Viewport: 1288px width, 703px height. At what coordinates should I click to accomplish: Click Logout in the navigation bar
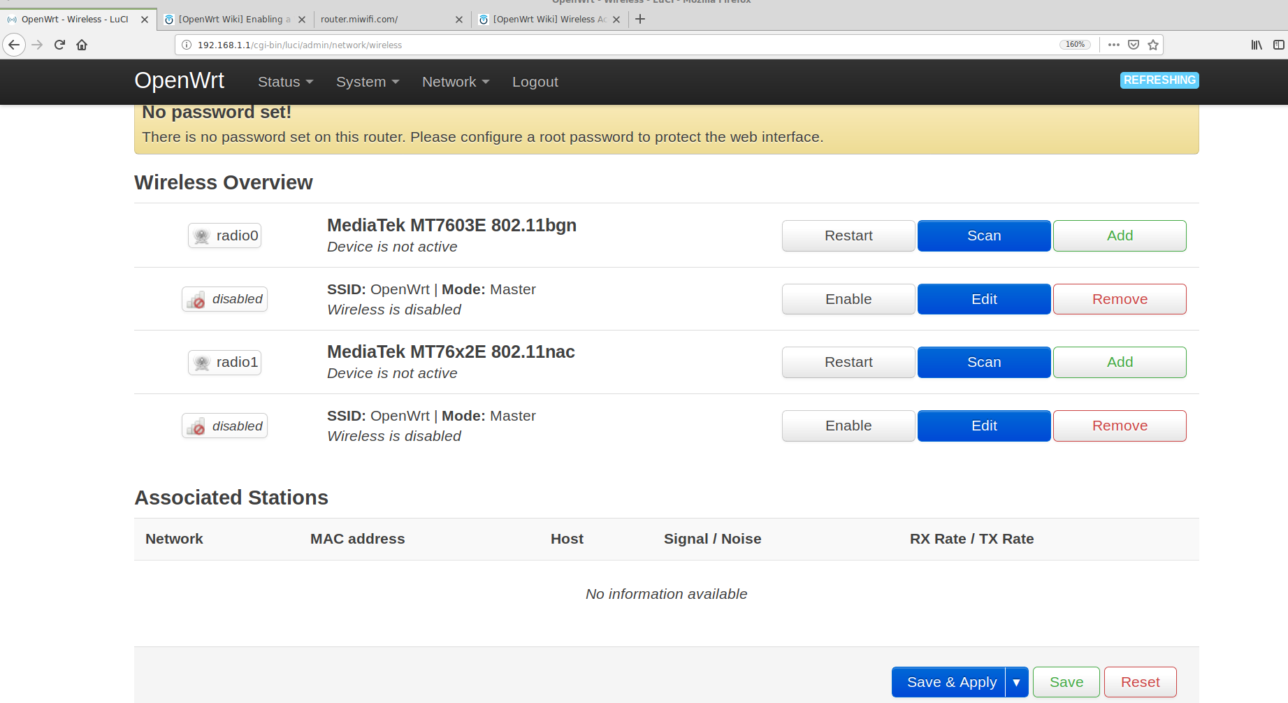coord(535,82)
